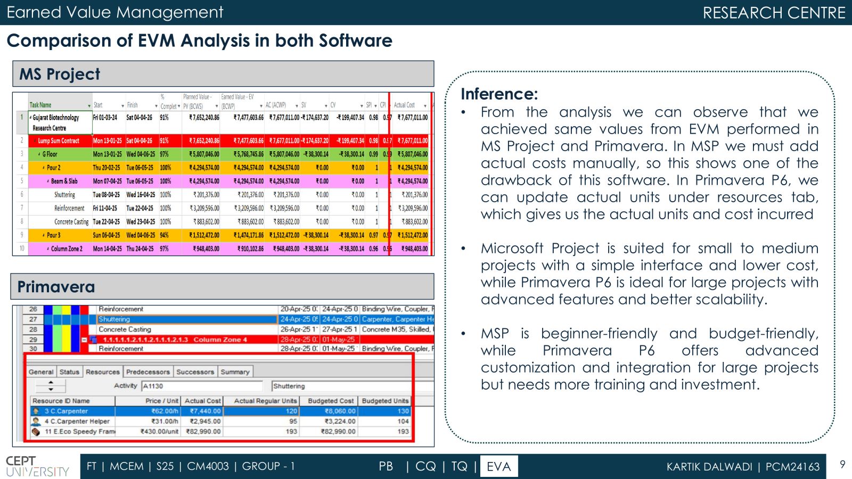Viewport: 852px width, 479px height.
Task: Open the SV column filter dropdown
Action: coord(326,105)
